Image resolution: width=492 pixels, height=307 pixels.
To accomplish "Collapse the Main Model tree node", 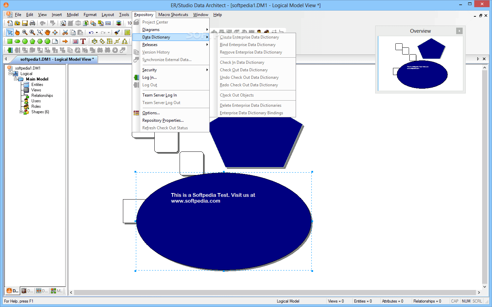I will click(x=16, y=79).
